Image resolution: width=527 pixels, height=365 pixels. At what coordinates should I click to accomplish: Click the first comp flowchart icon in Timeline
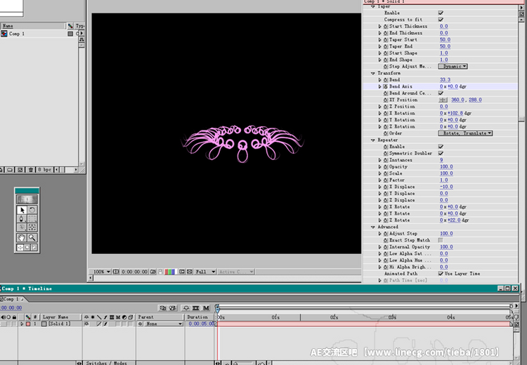coord(163,308)
